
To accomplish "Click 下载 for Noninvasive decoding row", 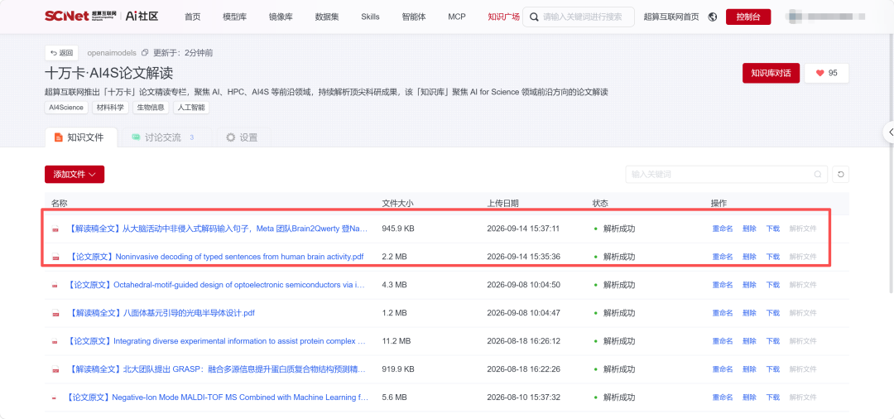I will click(x=772, y=257).
